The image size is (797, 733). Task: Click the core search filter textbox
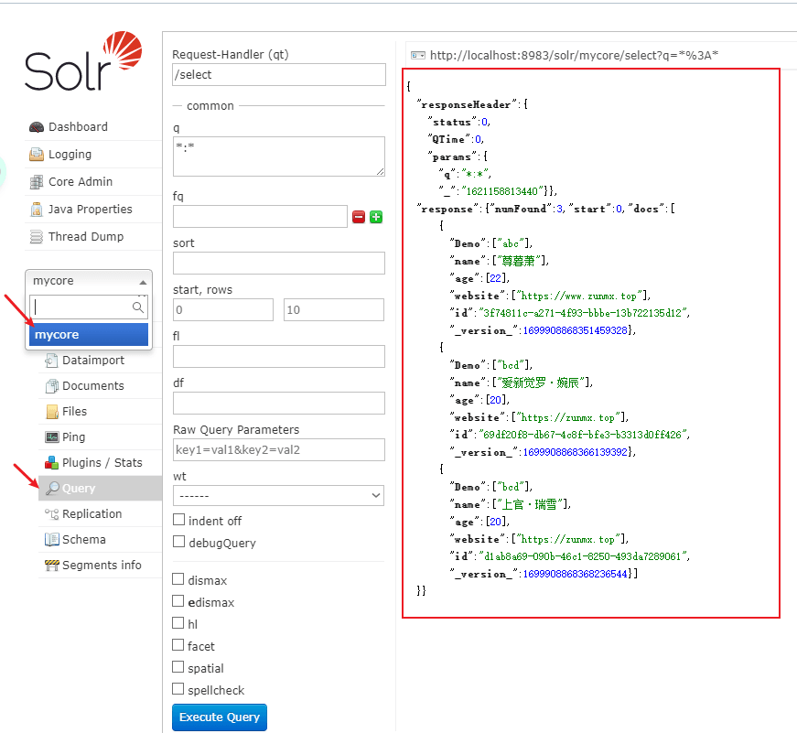(x=89, y=307)
